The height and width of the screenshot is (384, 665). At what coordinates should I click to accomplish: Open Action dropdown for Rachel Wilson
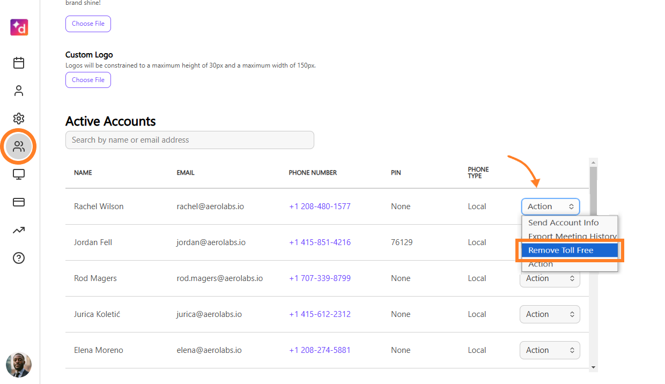click(550, 206)
